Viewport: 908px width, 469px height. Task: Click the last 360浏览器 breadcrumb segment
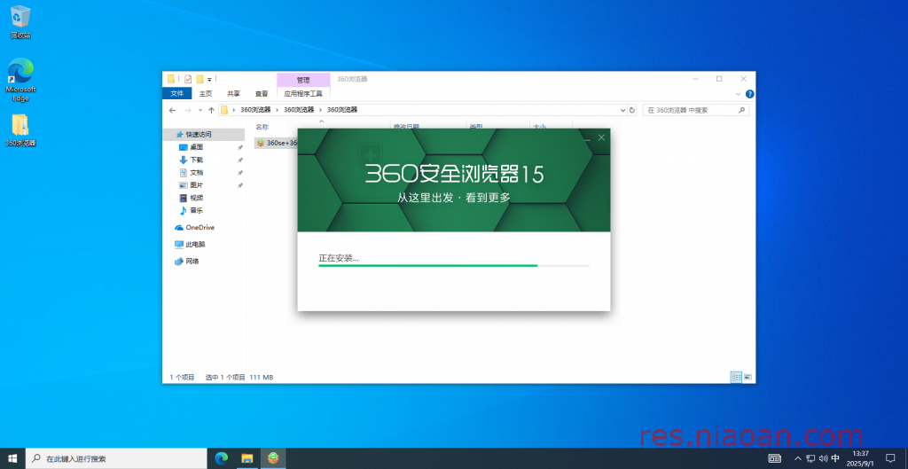[342, 110]
